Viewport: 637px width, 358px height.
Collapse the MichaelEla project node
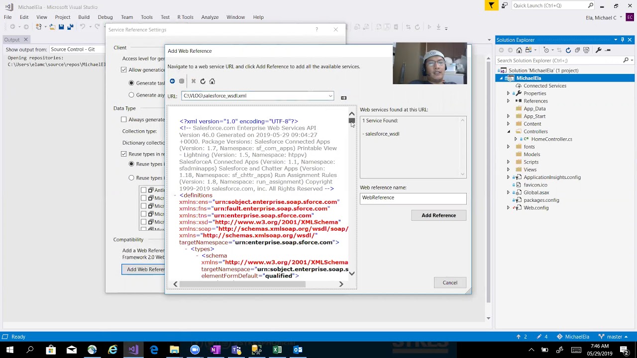tap(501, 78)
